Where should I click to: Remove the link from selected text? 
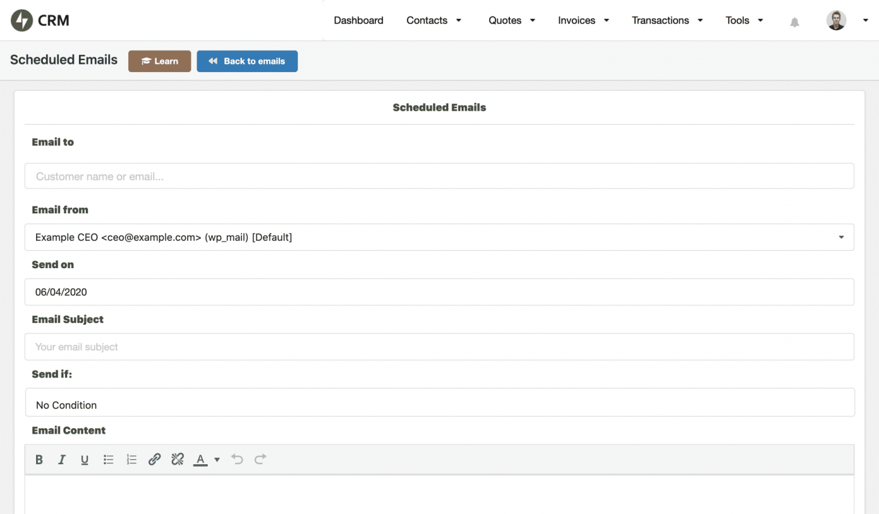pyautogui.click(x=177, y=459)
